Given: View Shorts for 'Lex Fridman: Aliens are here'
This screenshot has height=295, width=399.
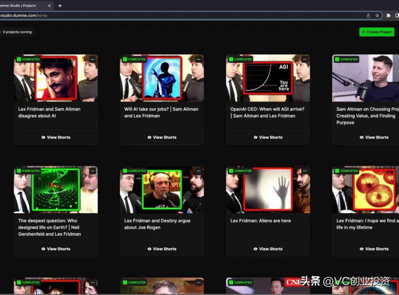Looking at the screenshot, I should (x=268, y=249).
